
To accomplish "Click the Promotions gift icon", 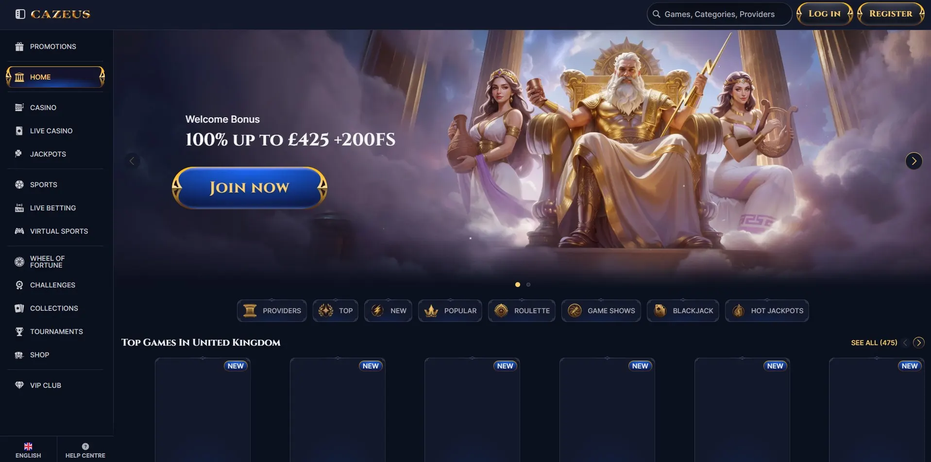I will point(19,47).
